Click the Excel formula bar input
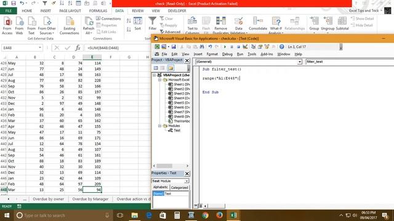The image size is (394, 221). coord(118,48)
